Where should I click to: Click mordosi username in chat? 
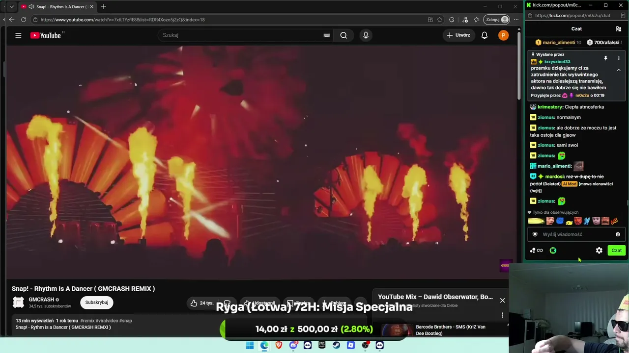point(554,176)
